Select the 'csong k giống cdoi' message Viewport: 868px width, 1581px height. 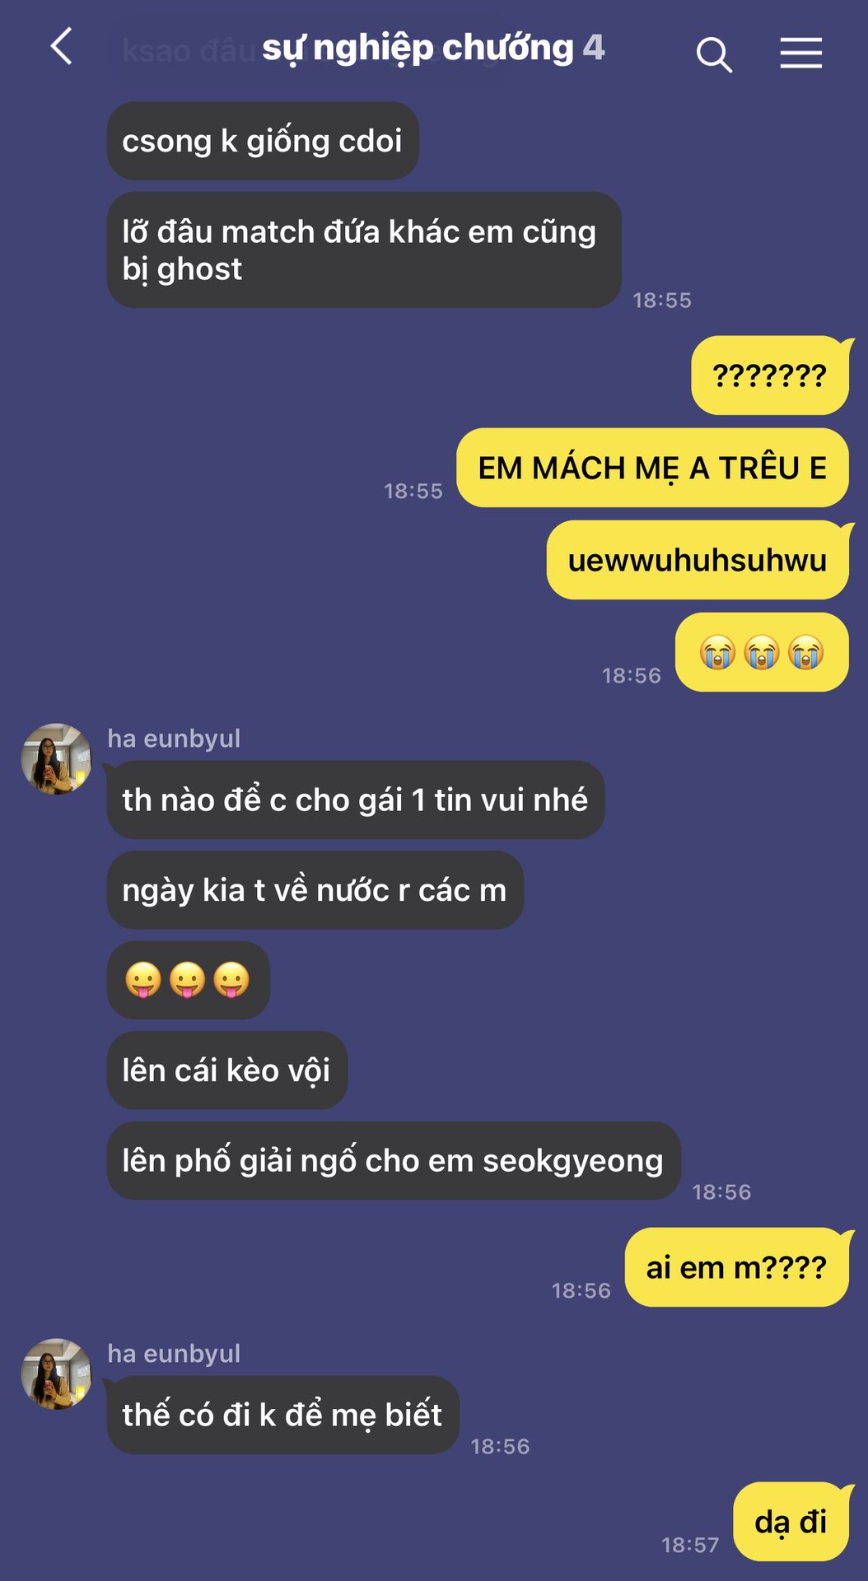[x=263, y=141]
